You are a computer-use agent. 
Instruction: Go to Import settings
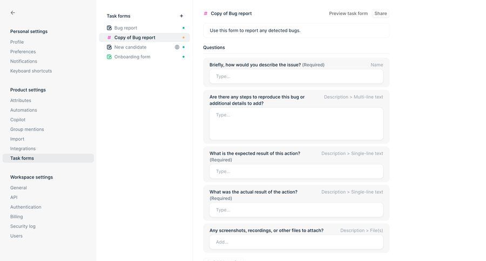tap(17, 139)
